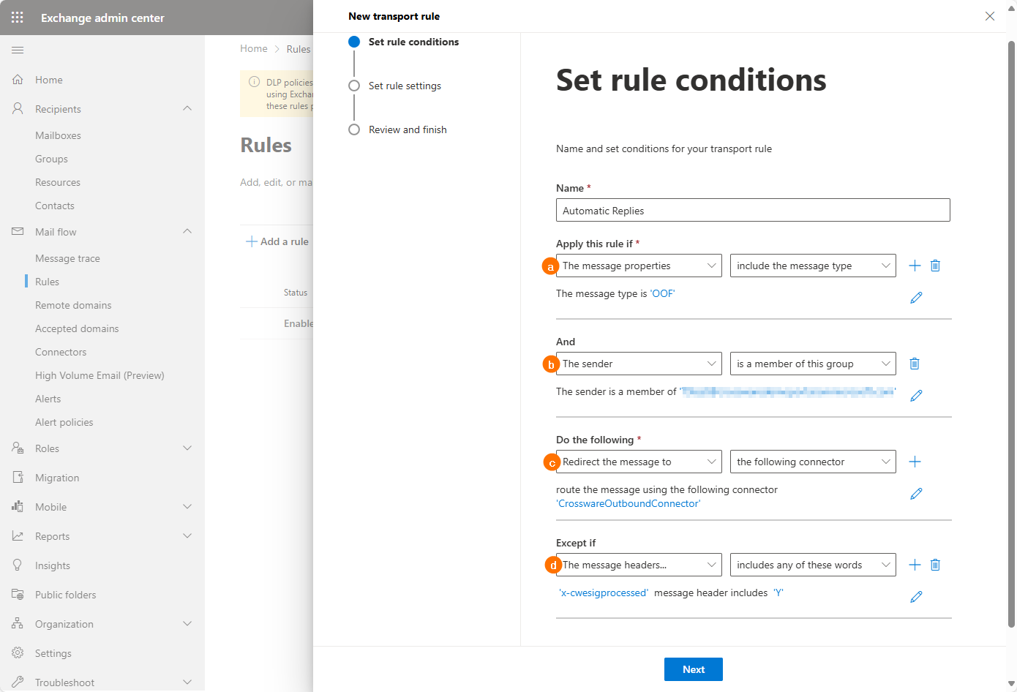This screenshot has height=692, width=1017.
Task: Delete the message properties condition via trash icon
Action: tap(935, 266)
